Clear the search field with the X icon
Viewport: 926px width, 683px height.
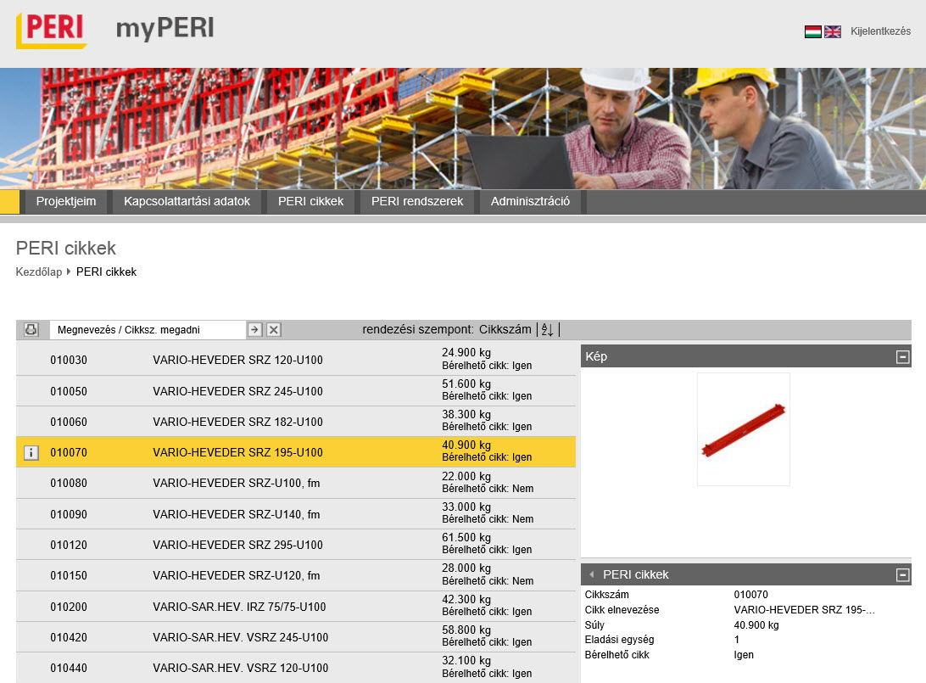pyautogui.click(x=273, y=330)
